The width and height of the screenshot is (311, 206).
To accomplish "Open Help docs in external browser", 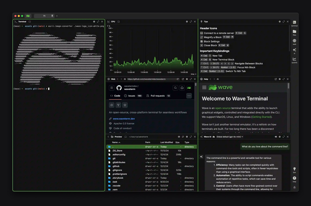I will (276, 79).
